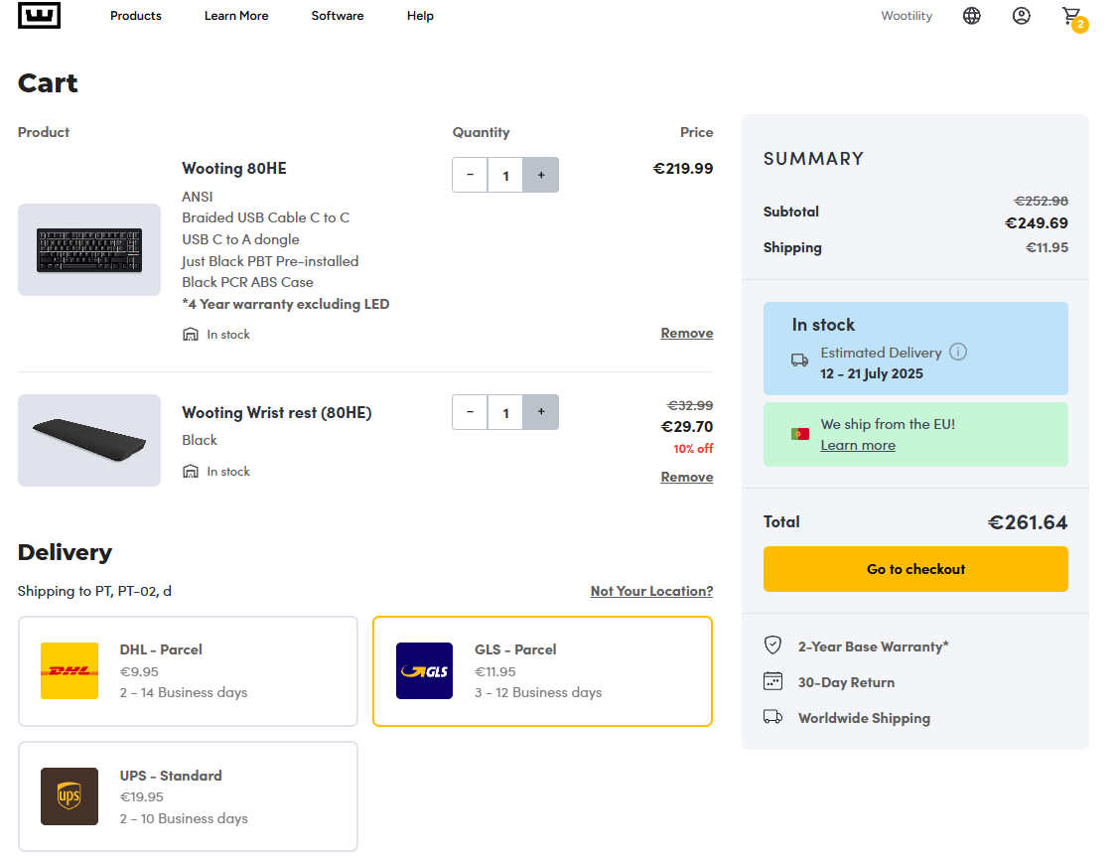
Task: Click the 10% off label
Action: click(x=693, y=449)
